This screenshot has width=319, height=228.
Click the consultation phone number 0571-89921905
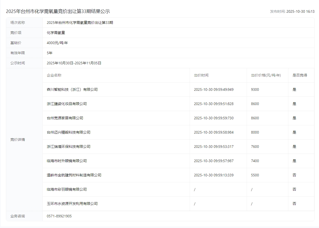pos(59,216)
